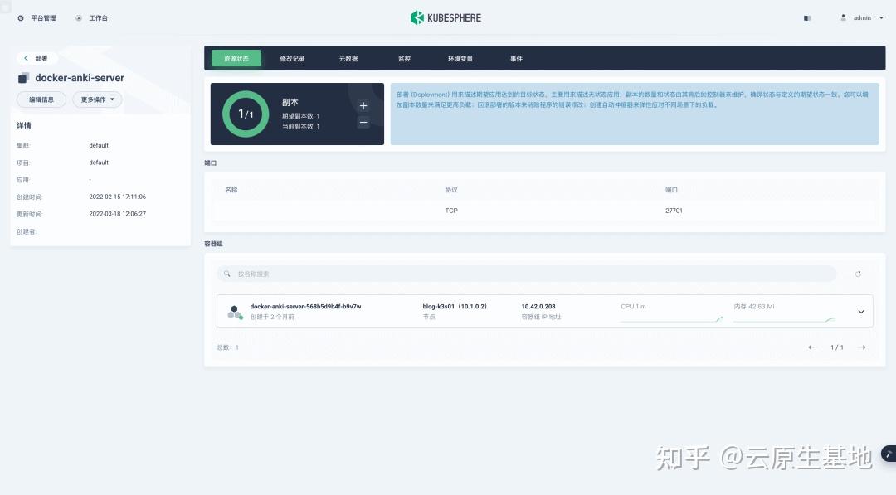Click the notification icon in the top bar
The height and width of the screenshot is (495, 896).
tap(806, 17)
